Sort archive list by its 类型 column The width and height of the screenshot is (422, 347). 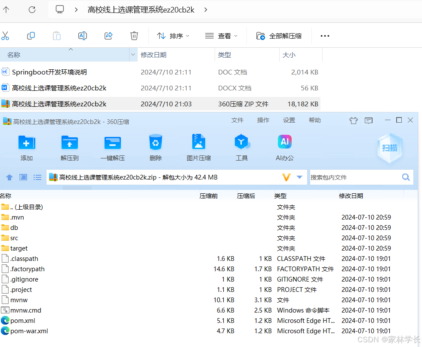click(x=280, y=196)
